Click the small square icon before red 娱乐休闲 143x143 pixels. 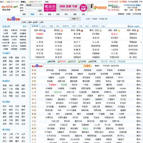pos(58,62)
